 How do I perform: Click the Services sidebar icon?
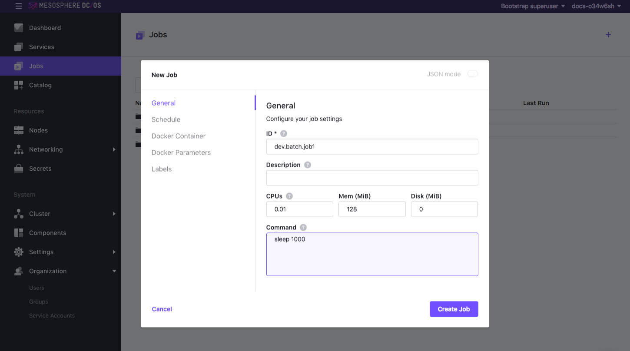point(19,47)
